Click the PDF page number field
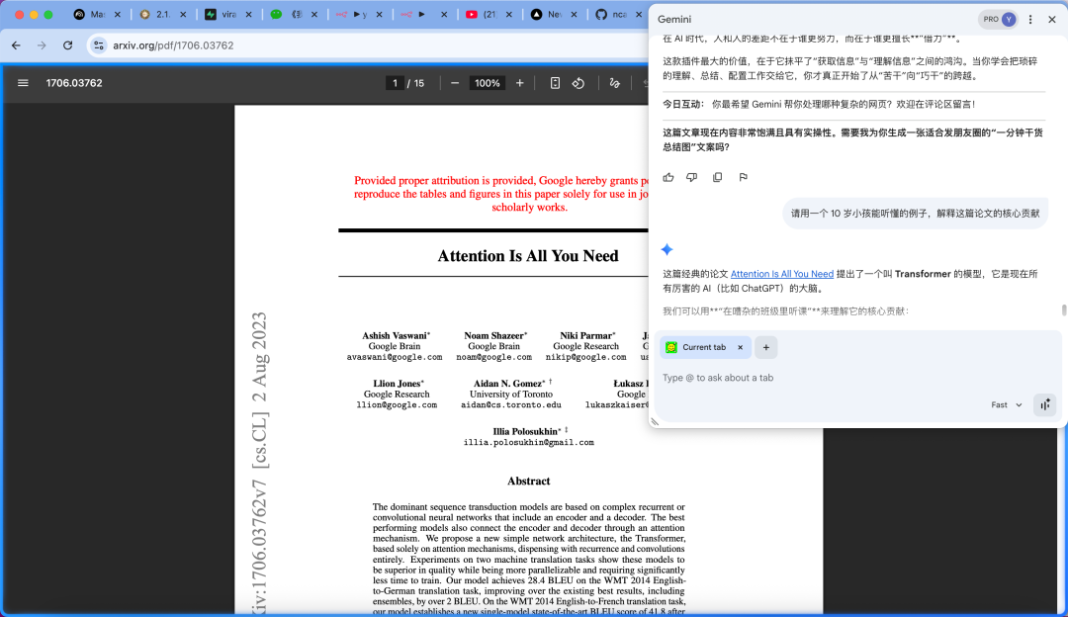Screen dimensions: 1068x617 (x=395, y=83)
